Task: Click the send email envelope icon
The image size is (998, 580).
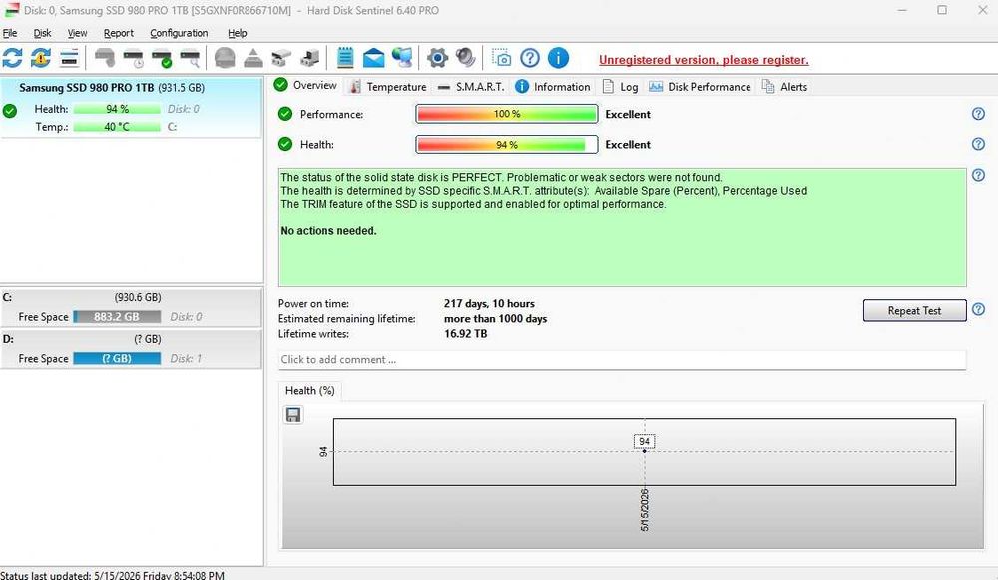Action: point(373,58)
